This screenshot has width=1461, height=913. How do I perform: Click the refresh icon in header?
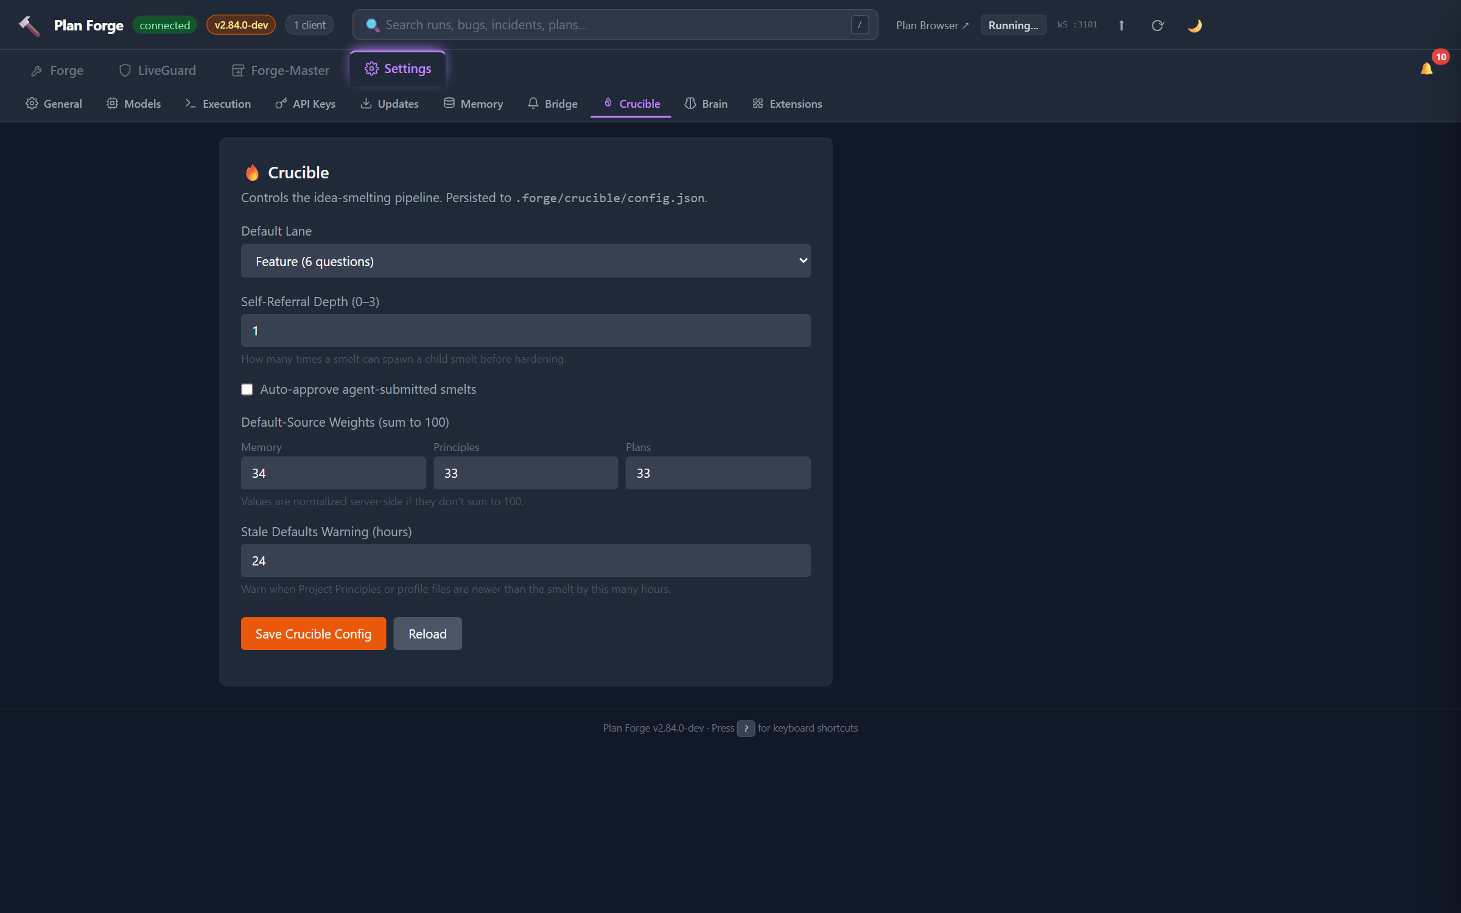(1158, 25)
